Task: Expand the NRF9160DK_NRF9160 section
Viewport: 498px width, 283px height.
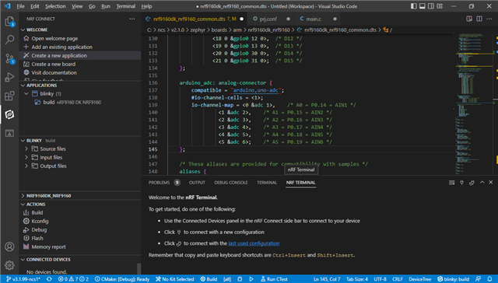Action: click(23, 196)
